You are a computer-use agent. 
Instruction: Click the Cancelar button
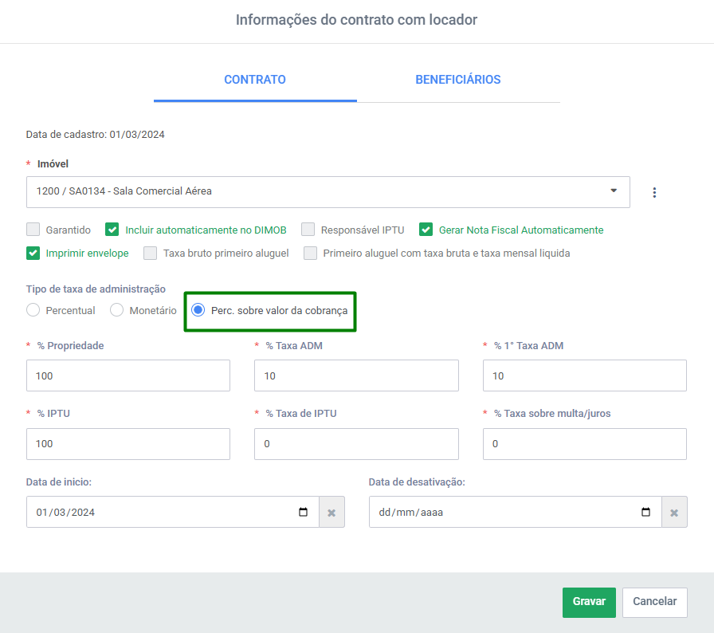tap(654, 602)
